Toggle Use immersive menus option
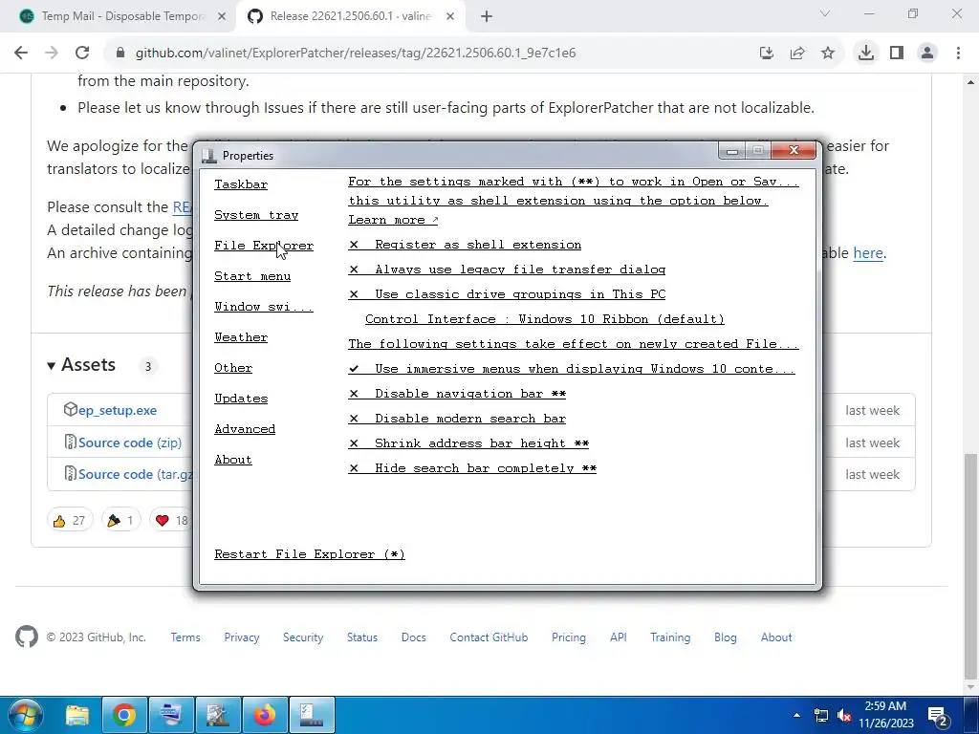The height and width of the screenshot is (734, 979). [x=572, y=369]
